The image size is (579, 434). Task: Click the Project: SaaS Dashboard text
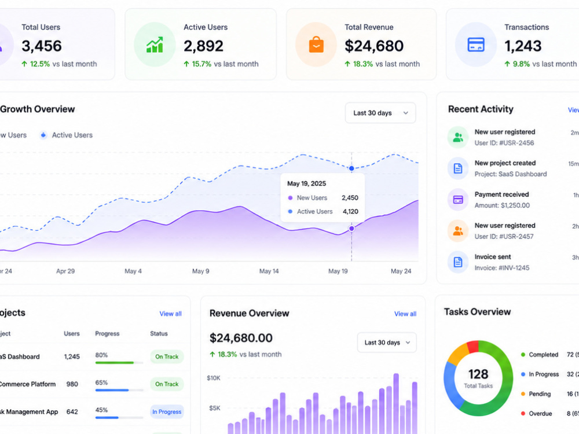point(511,174)
